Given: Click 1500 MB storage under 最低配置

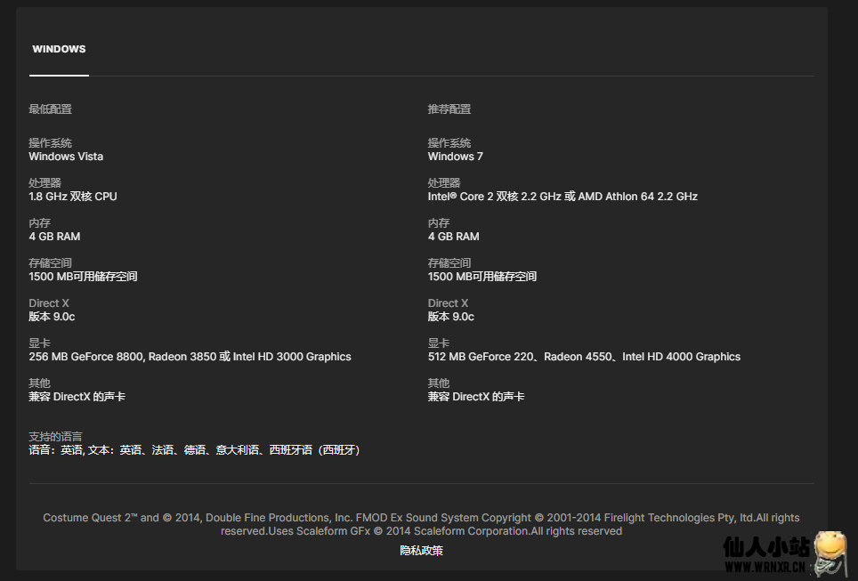Looking at the screenshot, I should 83,277.
